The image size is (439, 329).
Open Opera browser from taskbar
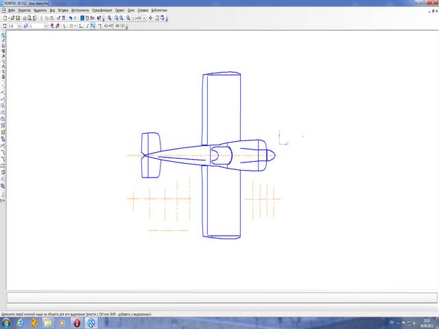(x=78, y=322)
